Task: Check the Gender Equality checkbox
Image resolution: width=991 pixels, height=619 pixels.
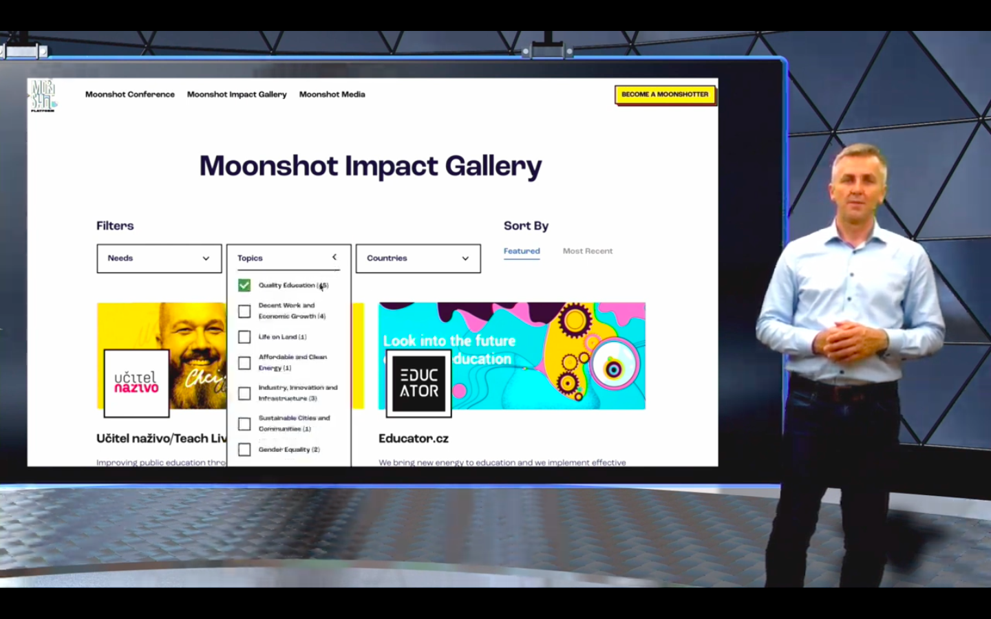Action: [244, 450]
